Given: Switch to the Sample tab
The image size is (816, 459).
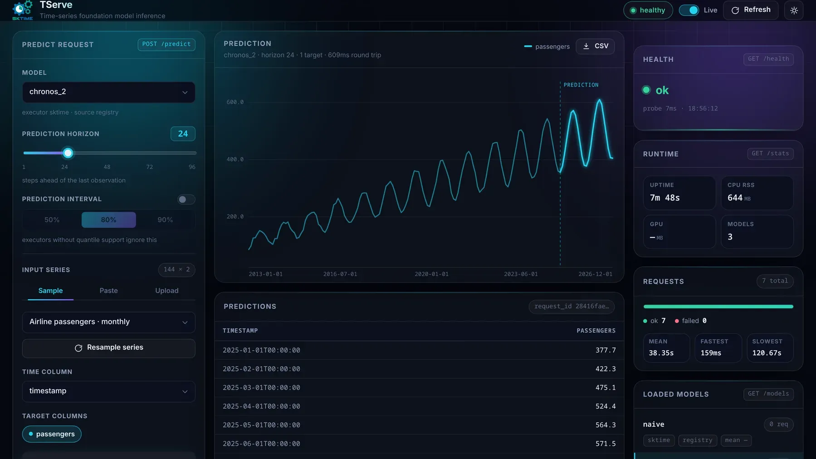Looking at the screenshot, I should point(50,291).
